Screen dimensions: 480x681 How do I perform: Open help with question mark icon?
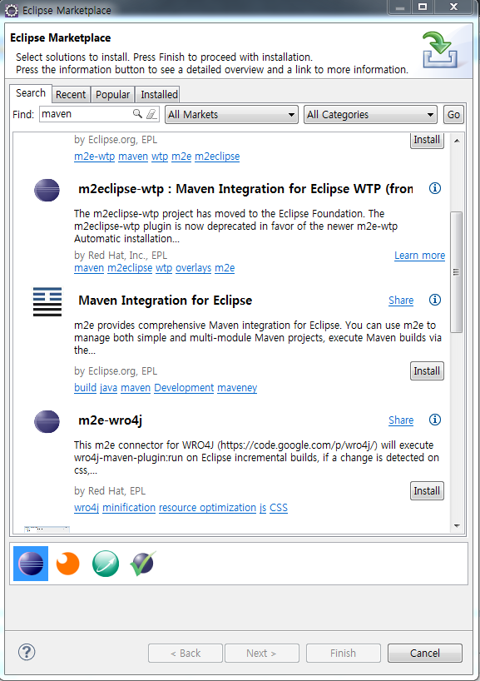(27, 652)
